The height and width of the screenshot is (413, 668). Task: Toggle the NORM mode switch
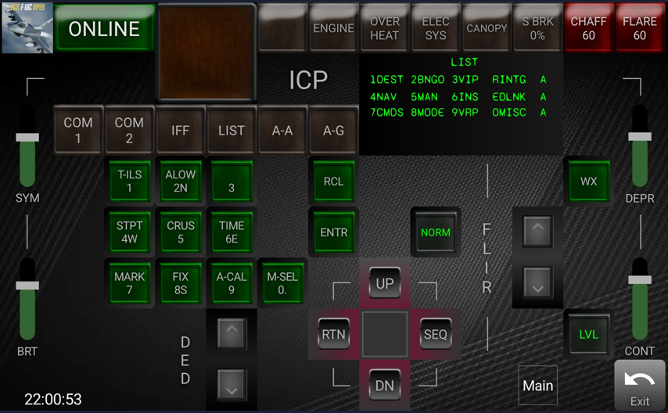[435, 232]
